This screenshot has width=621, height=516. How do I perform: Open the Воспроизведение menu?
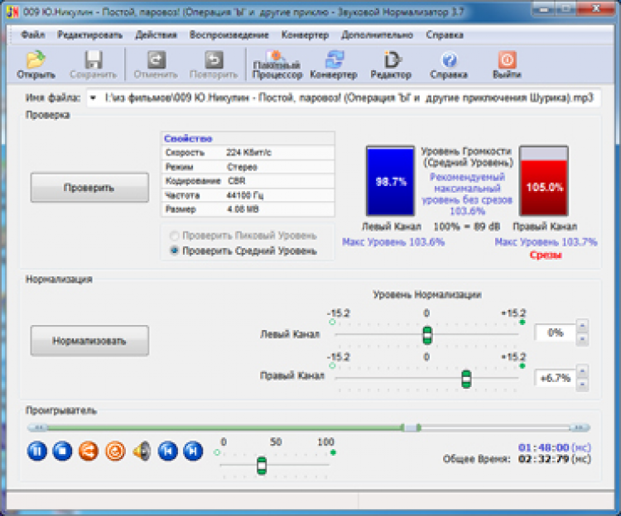click(x=229, y=35)
